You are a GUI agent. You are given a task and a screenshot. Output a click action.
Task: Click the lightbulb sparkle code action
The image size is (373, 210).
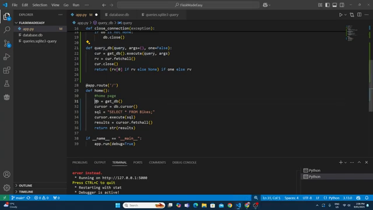[88, 43]
